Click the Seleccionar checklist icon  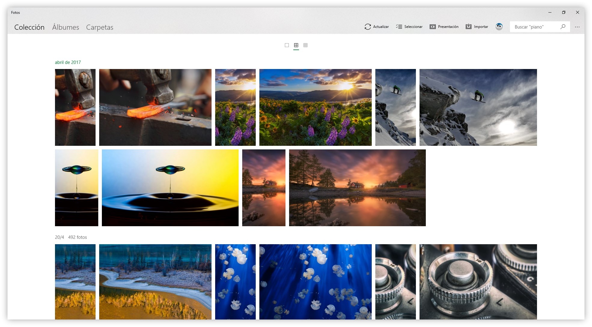click(399, 27)
